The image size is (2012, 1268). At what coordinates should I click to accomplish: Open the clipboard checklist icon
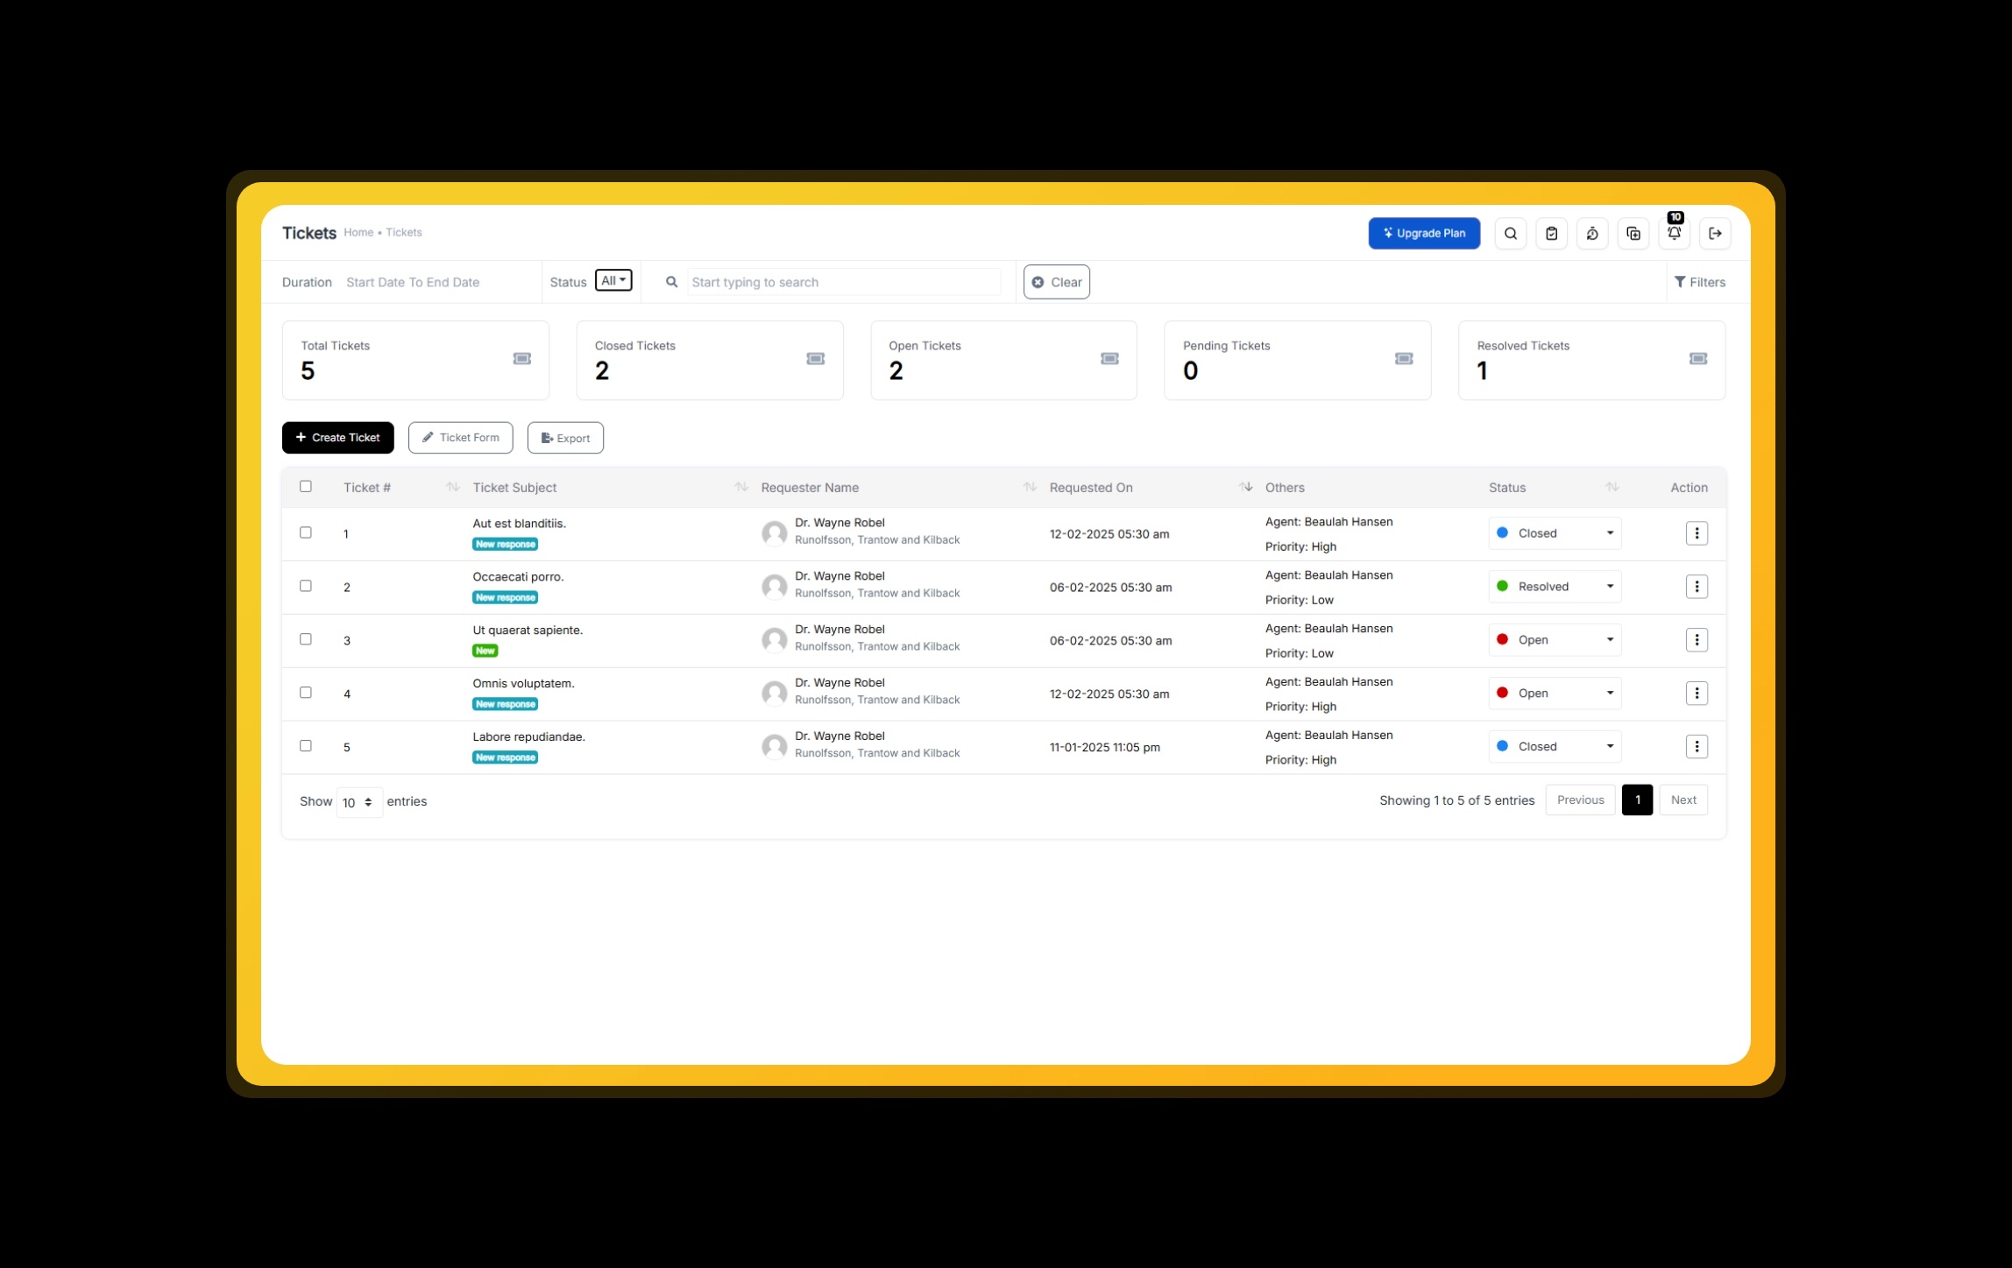(1551, 234)
